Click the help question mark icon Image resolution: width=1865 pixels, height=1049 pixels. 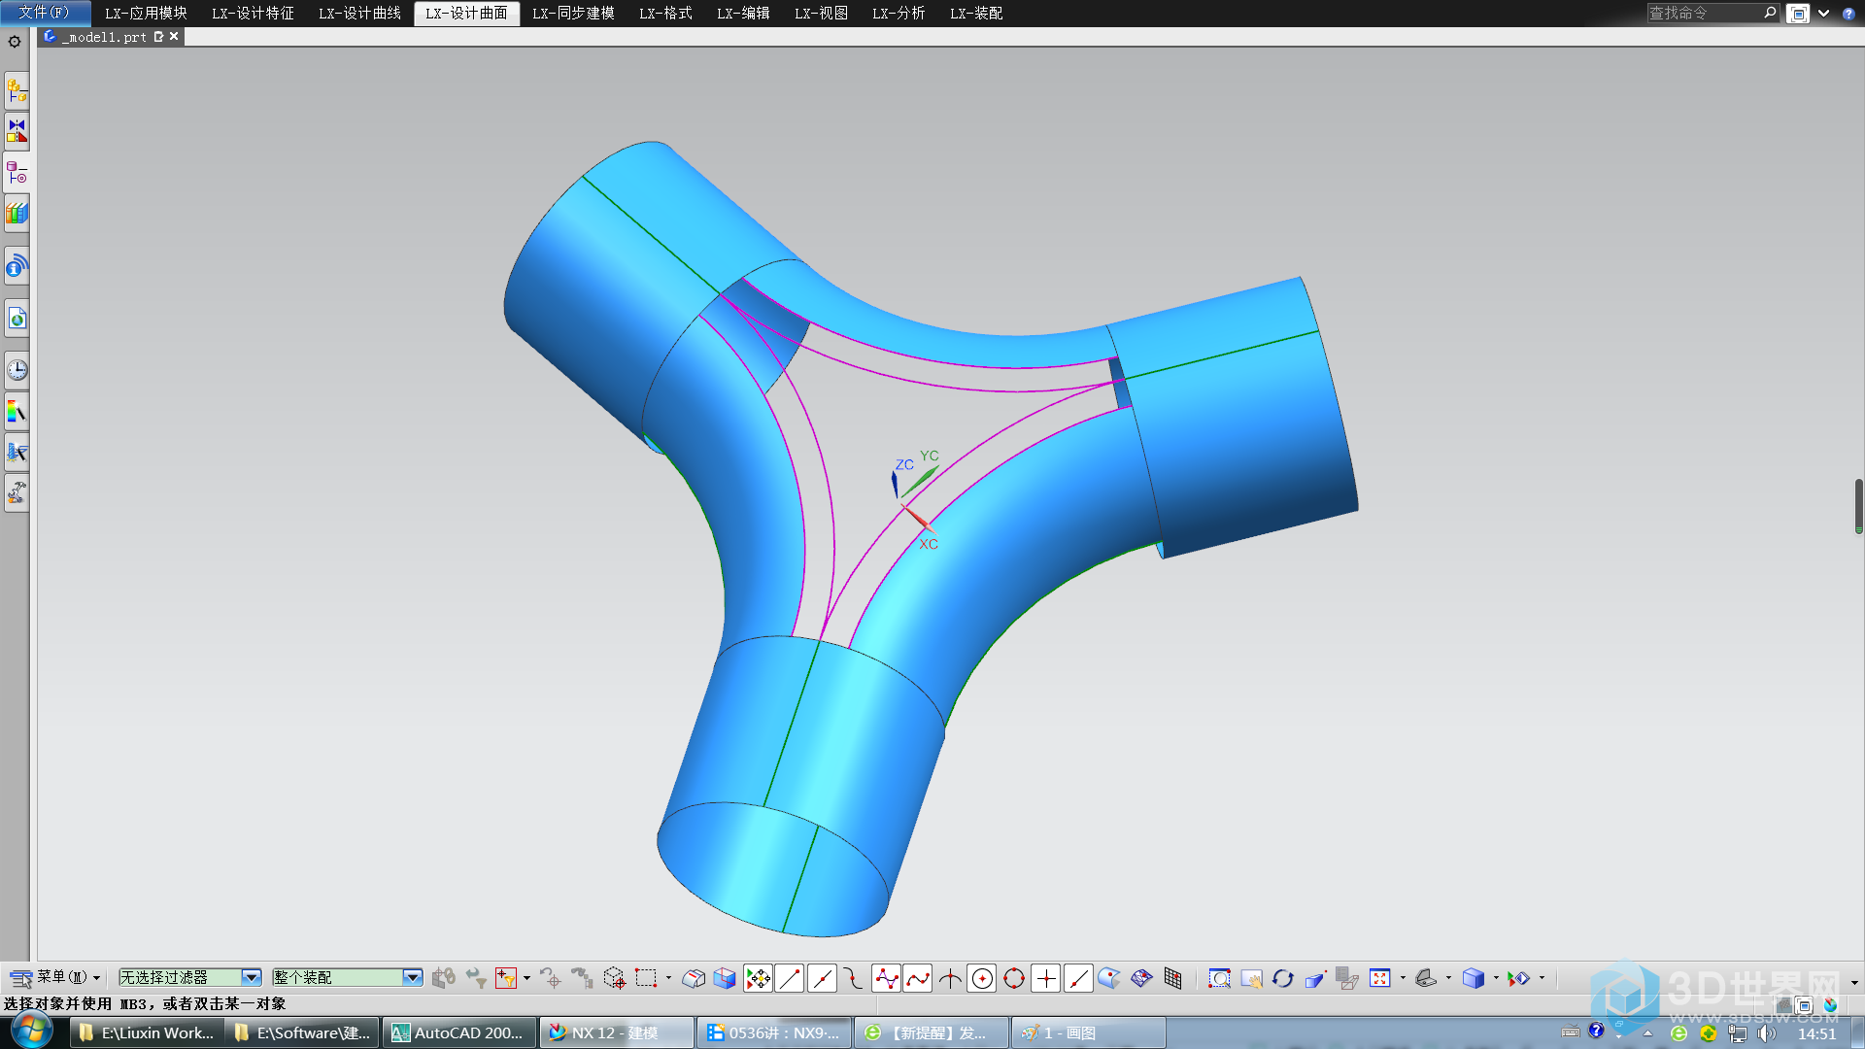(x=1848, y=14)
